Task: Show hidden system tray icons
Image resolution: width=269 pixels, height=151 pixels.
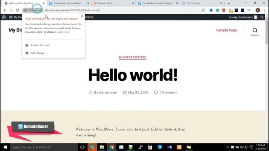Action: point(227,147)
